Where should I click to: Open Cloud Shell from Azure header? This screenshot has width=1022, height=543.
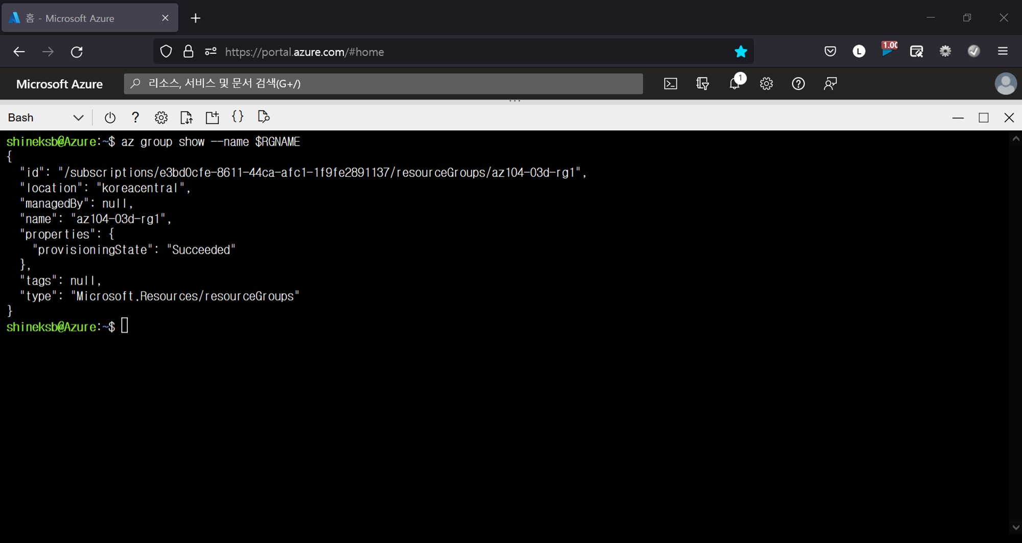tap(670, 84)
